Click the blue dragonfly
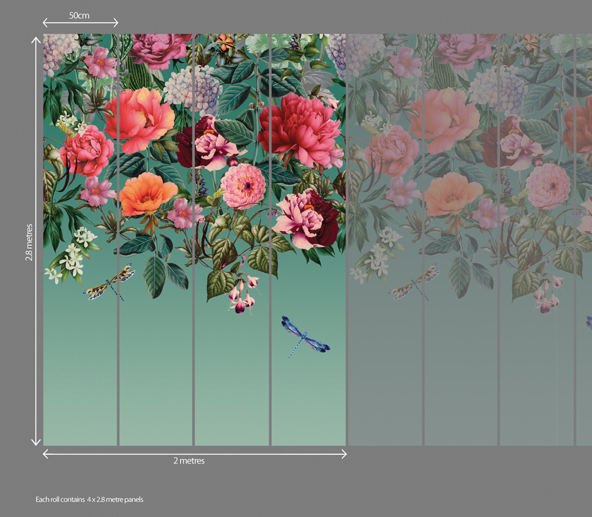This screenshot has height=517, width=592. (304, 337)
